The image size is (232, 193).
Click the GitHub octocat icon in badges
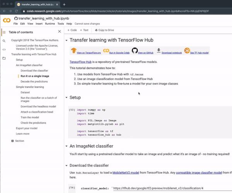tap(135, 50)
